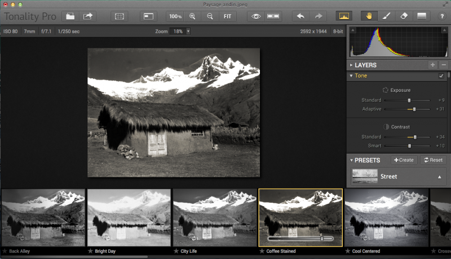Undo the last edit
Viewport: 451px width, 259px height.
300,16
